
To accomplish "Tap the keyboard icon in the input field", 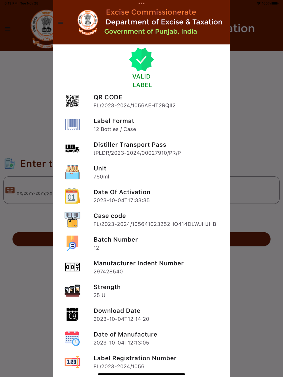I will [10, 190].
